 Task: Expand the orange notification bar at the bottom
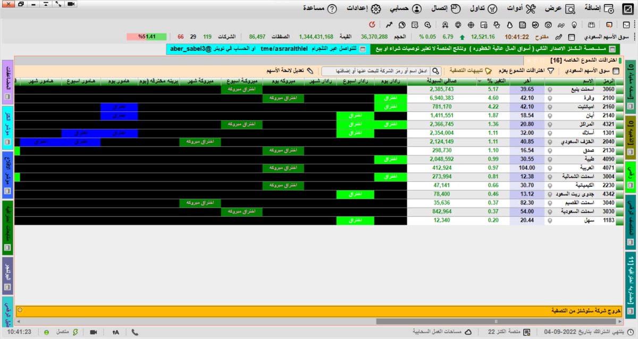(x=20, y=310)
